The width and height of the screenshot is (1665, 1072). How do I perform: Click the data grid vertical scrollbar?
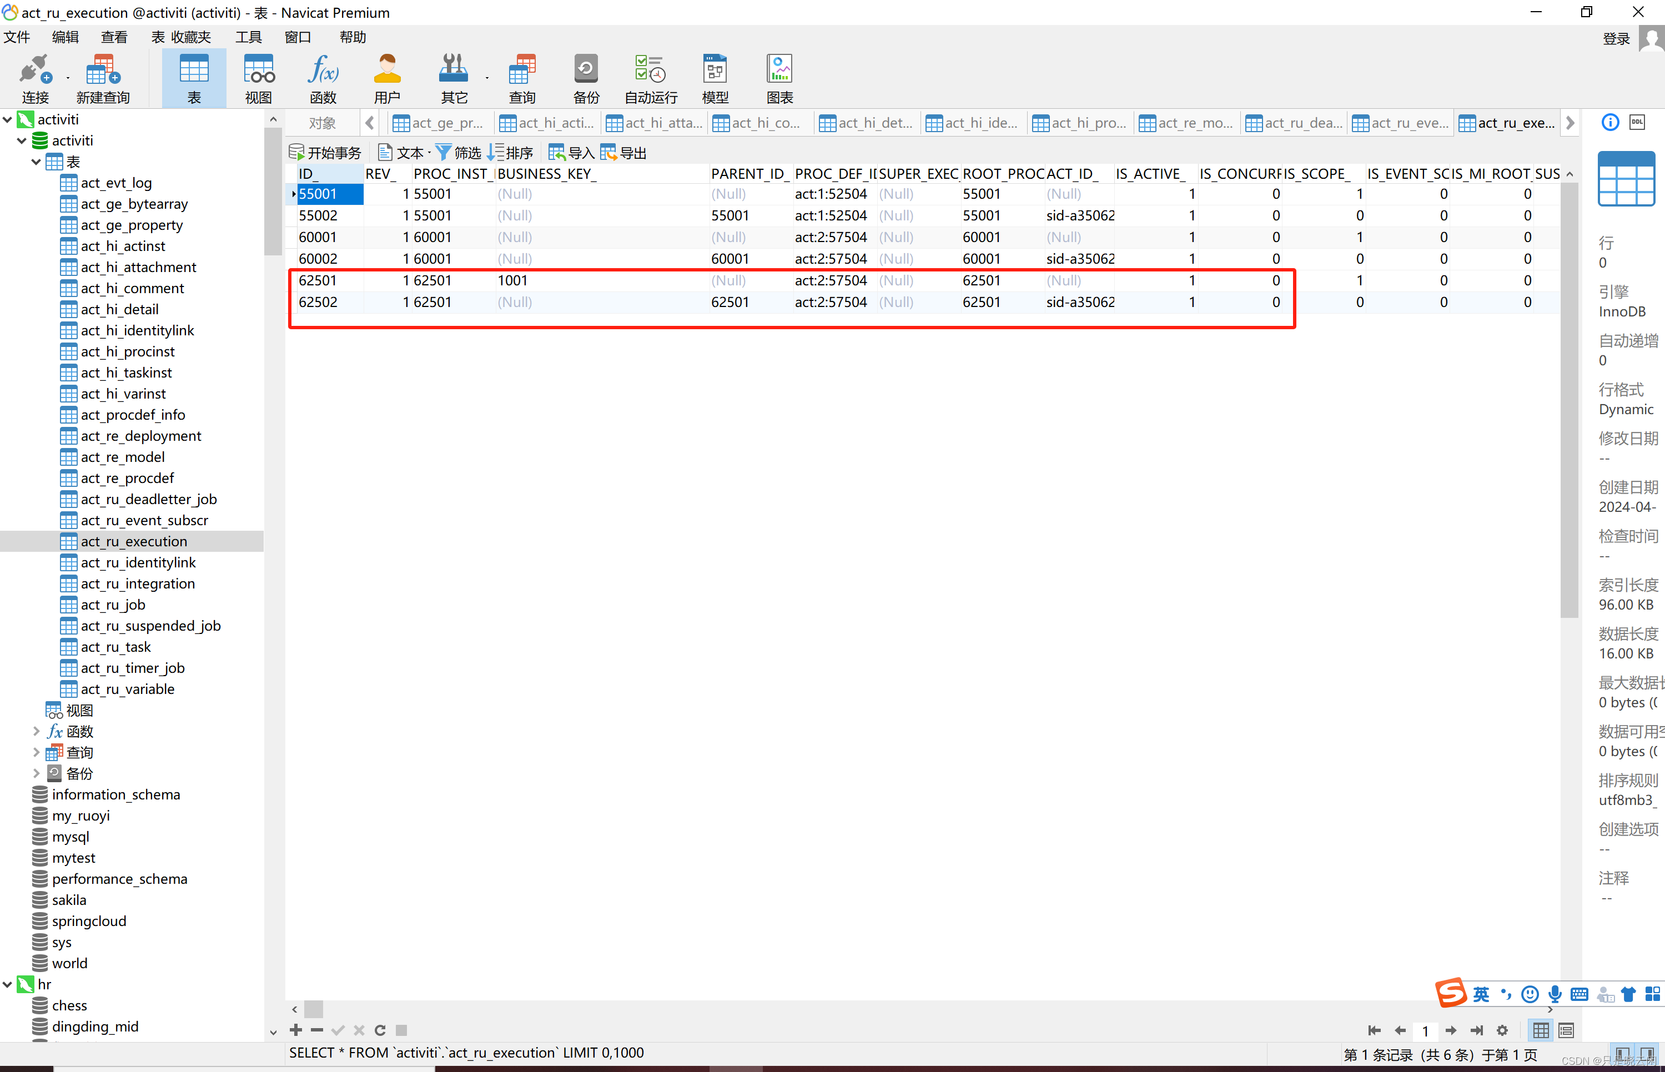pyautogui.click(x=1569, y=400)
